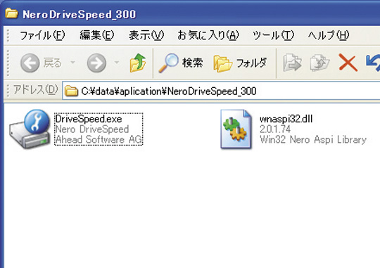Click the 'Win32 Nero Aspi Library' description
The width and height of the screenshot is (380, 268).
(x=313, y=139)
